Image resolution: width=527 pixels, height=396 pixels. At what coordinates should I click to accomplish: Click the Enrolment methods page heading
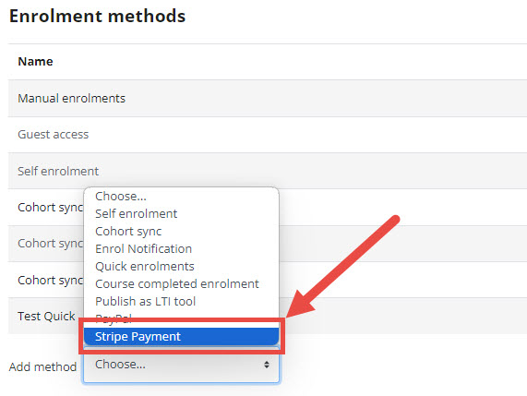[97, 16]
